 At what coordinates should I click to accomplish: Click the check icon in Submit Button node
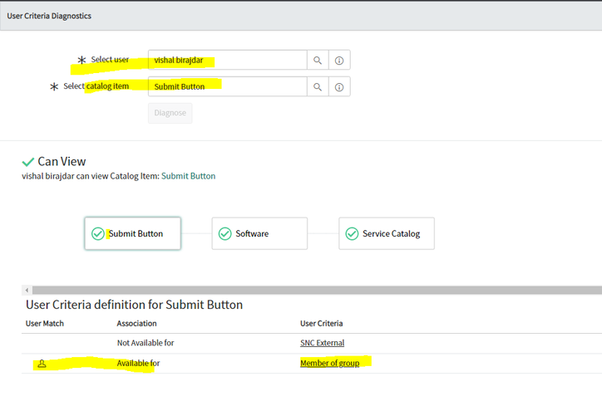pos(98,233)
